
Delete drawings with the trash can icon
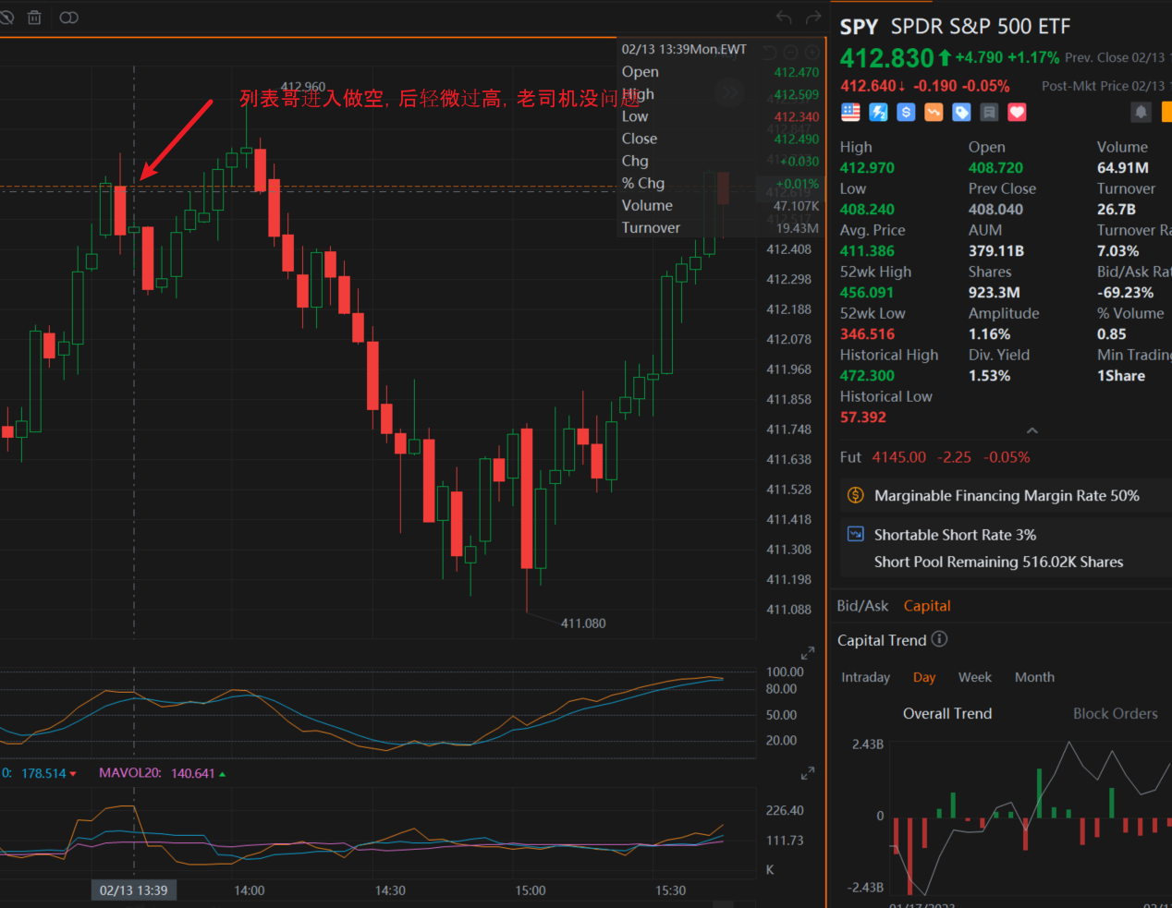point(34,18)
